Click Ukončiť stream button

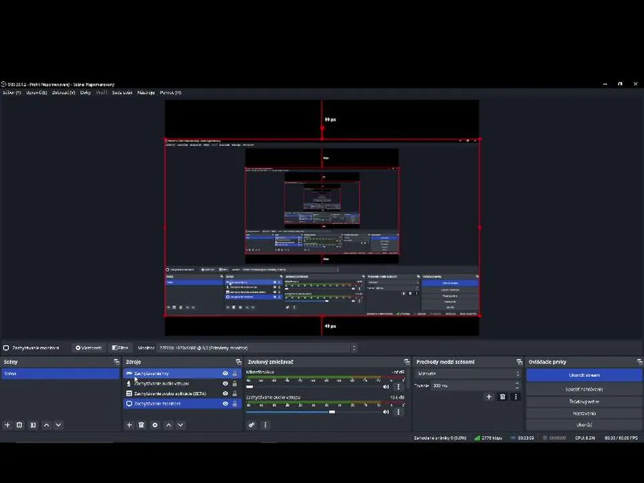584,375
